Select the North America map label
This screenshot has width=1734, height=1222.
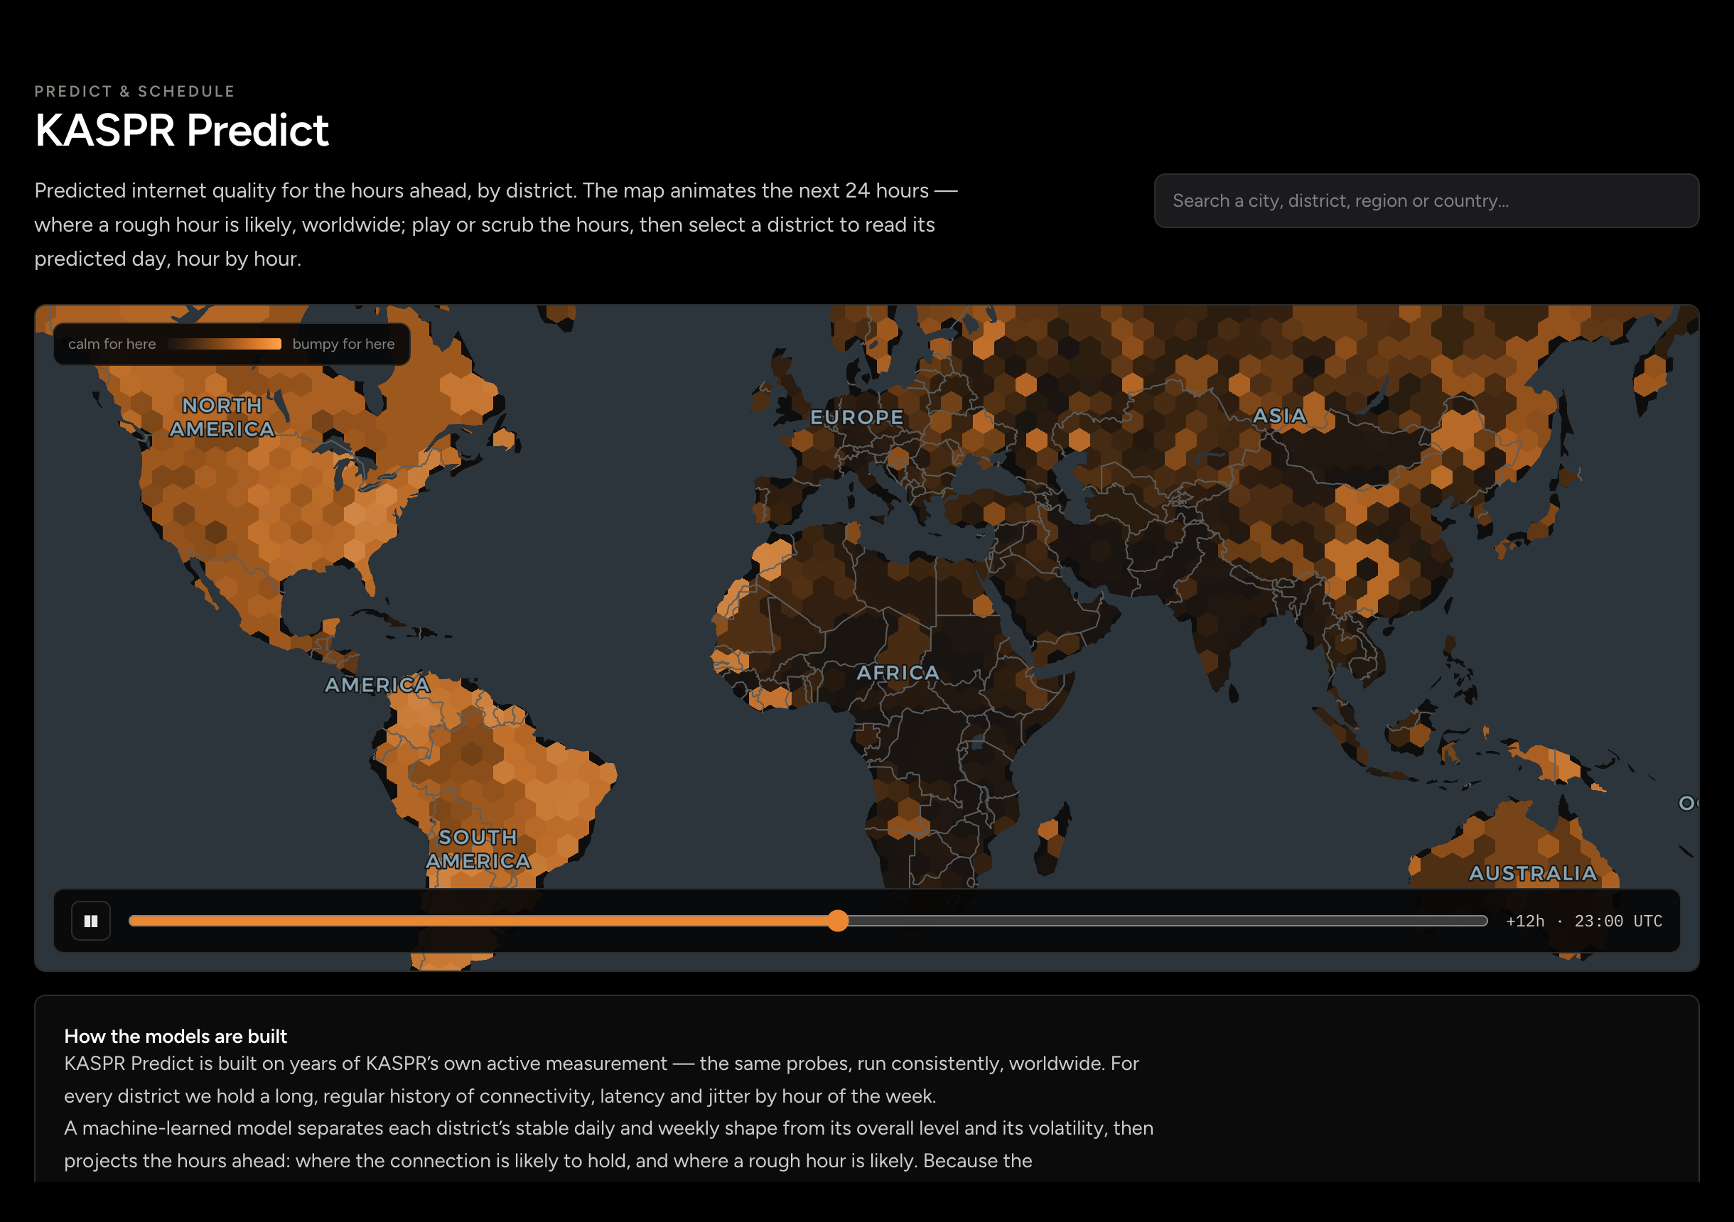[x=222, y=417]
